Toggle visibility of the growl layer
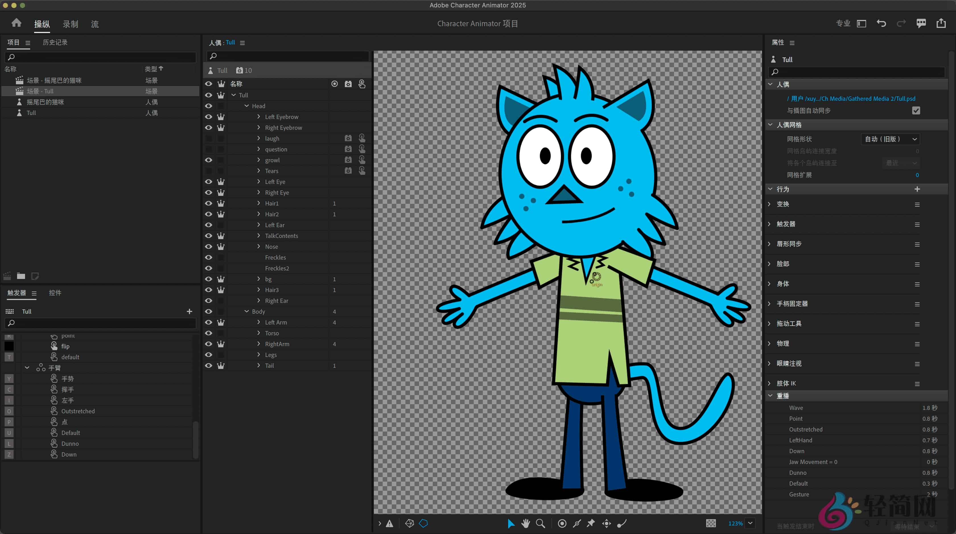 tap(209, 160)
